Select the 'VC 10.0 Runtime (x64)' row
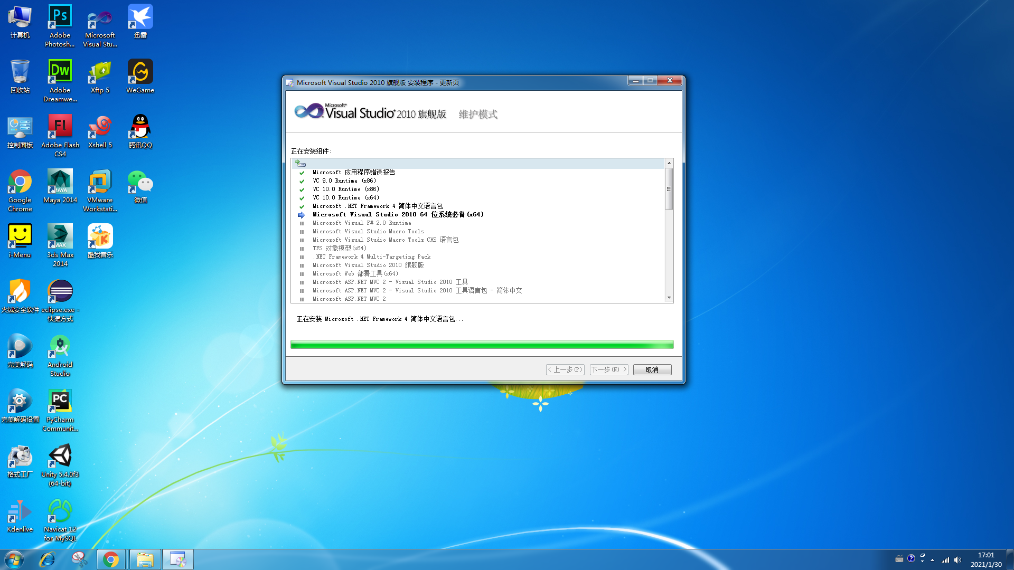The width and height of the screenshot is (1014, 570). pos(477,197)
